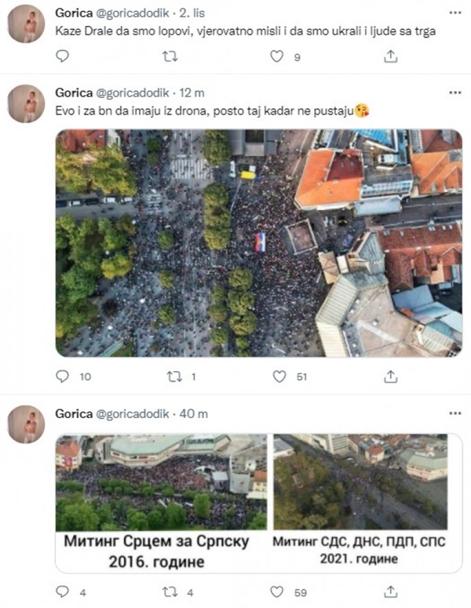The image size is (471, 608).
Task: Retweet the 'Kaze Drale da smo lopovi' tweet
Action: click(170, 56)
